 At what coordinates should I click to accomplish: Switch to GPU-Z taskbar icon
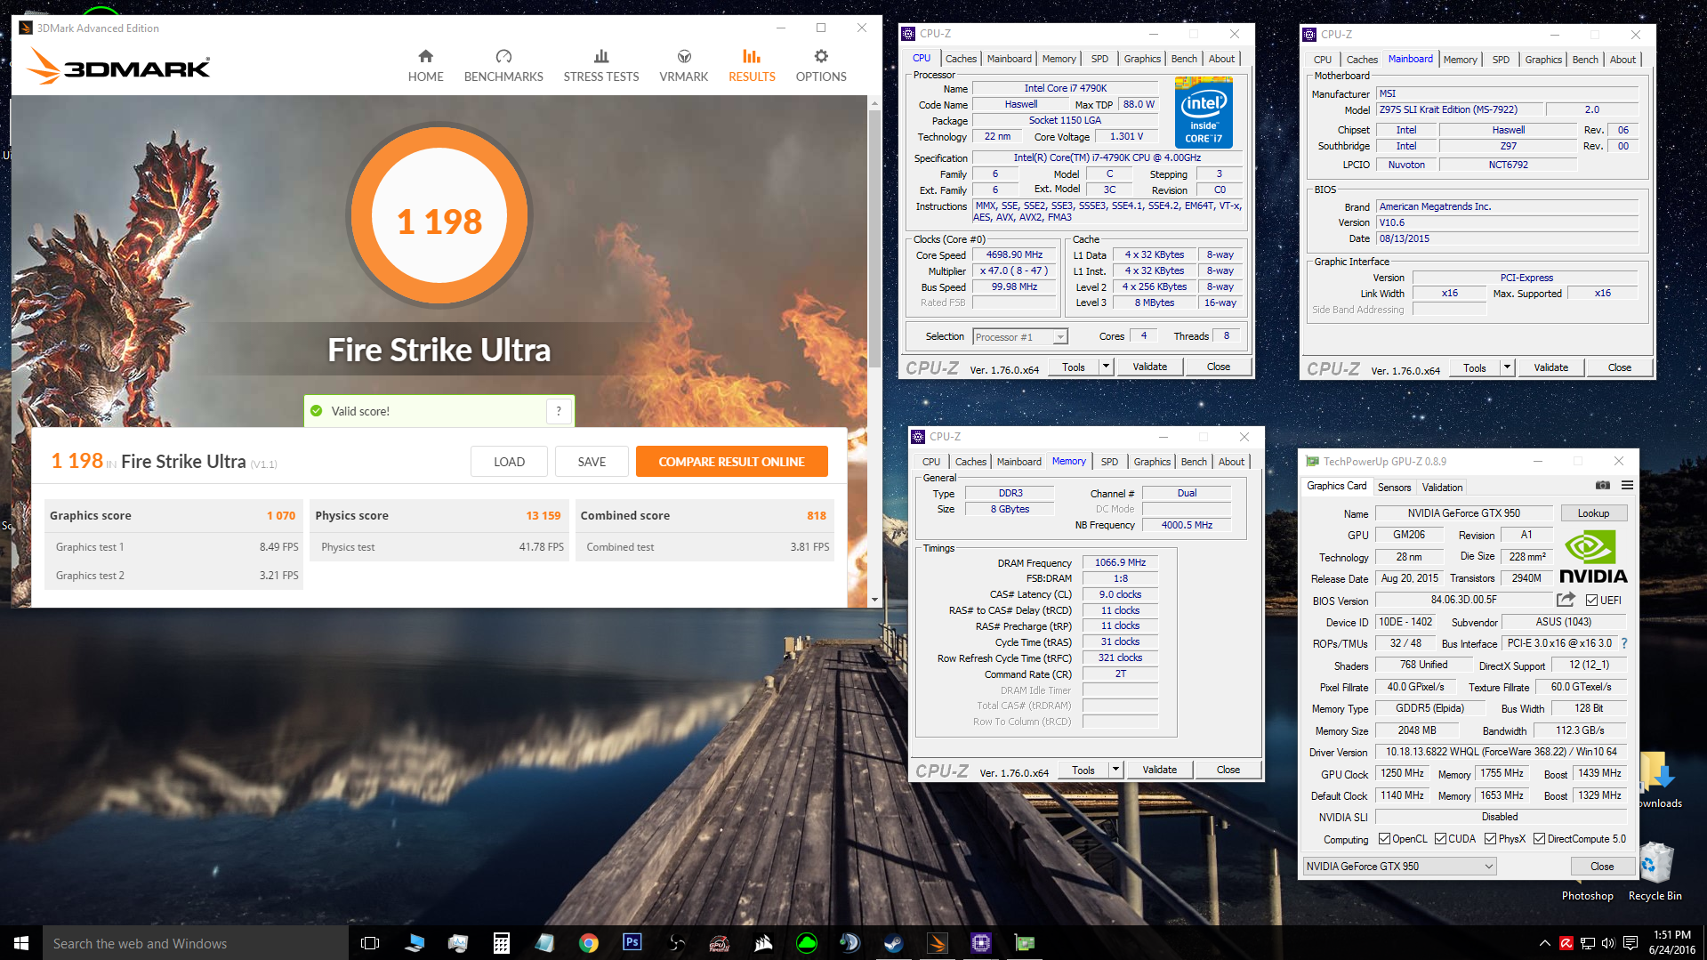pos(1024,943)
